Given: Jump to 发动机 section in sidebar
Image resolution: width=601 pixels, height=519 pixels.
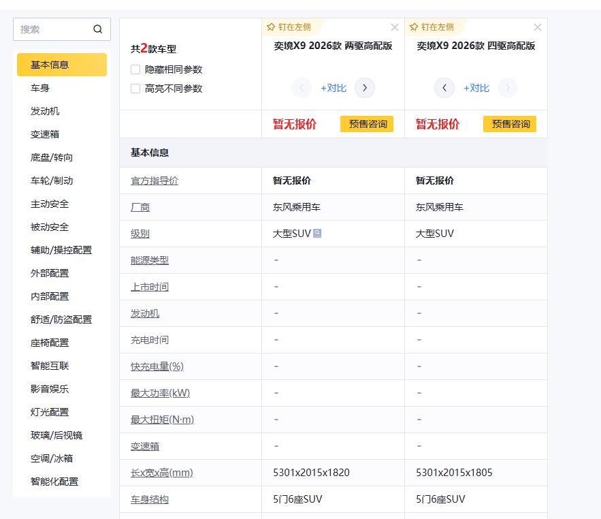Looking at the screenshot, I should coord(45,111).
